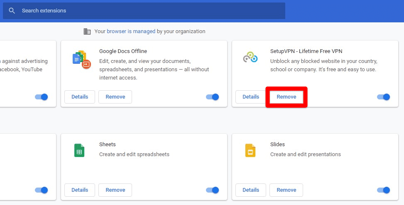404x205 pixels.
Task: Remove the SetupVPN Lifetime Free VPN extension
Action: pos(286,97)
